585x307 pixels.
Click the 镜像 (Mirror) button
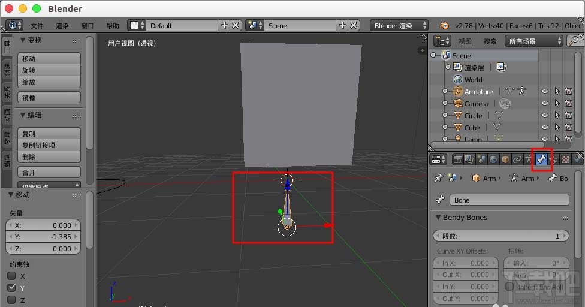pos(49,97)
